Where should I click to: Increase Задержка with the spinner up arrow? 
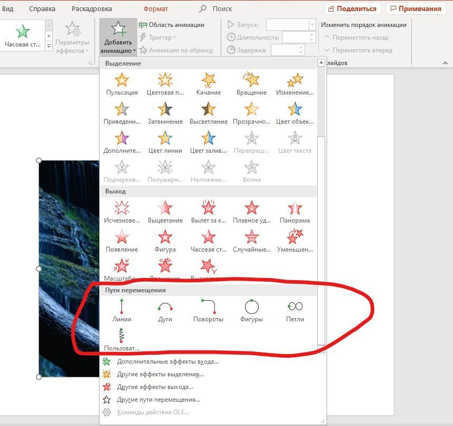[x=301, y=48]
